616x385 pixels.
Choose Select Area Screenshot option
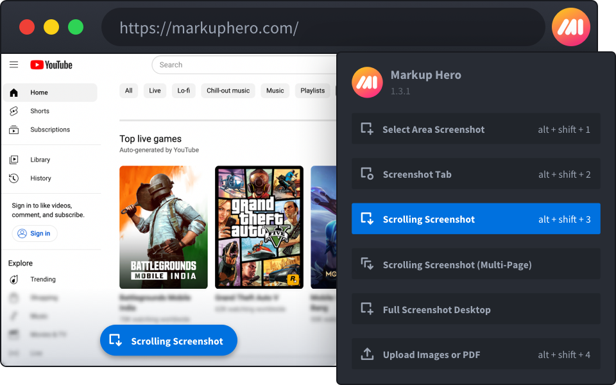(475, 129)
